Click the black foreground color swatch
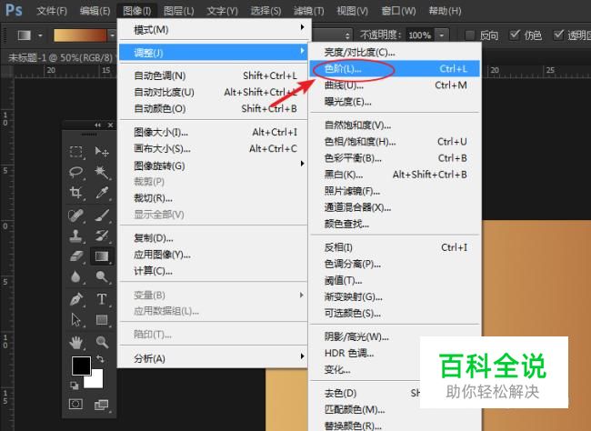The height and width of the screenshot is (431, 591). [x=81, y=366]
